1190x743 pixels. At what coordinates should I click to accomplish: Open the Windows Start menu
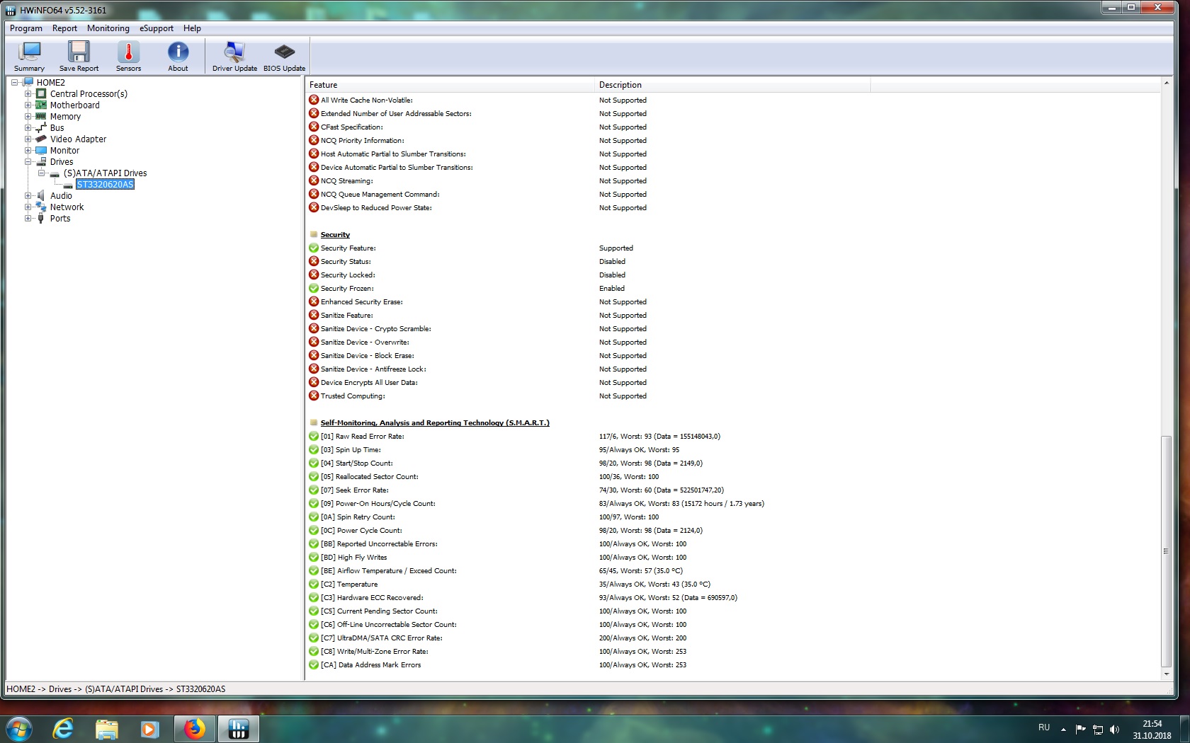[19, 728]
